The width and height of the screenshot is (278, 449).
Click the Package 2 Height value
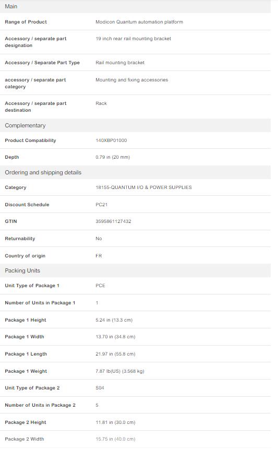(116, 422)
